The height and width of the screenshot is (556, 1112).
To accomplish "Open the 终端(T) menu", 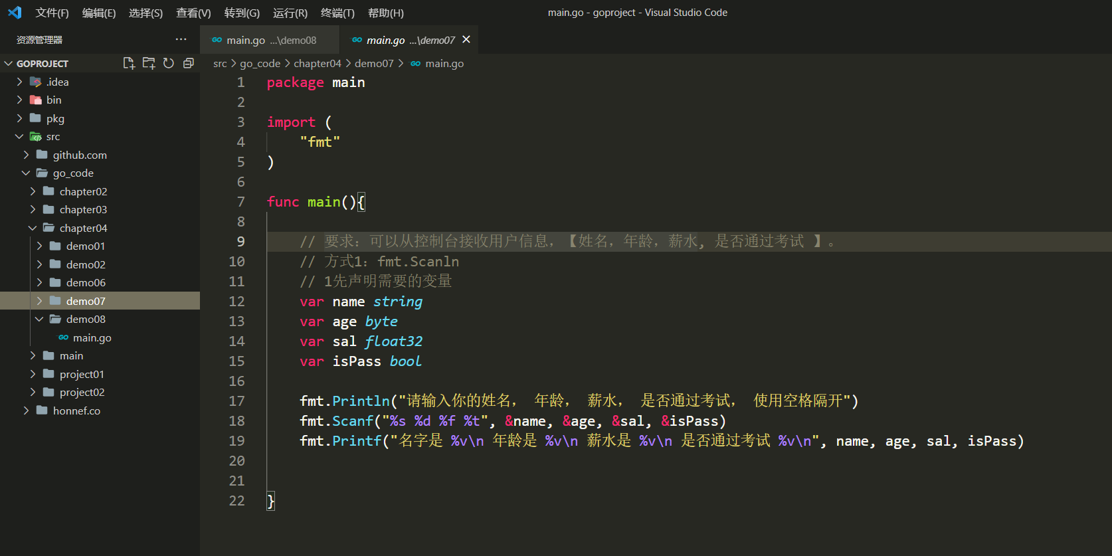I will tap(337, 13).
